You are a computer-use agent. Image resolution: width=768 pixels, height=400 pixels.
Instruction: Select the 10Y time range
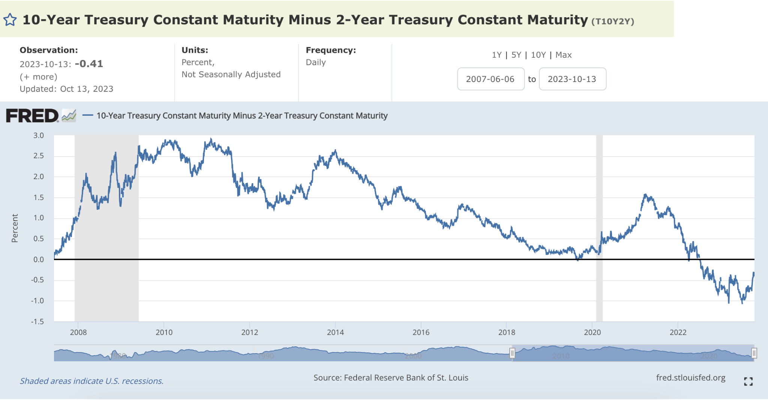(x=538, y=55)
